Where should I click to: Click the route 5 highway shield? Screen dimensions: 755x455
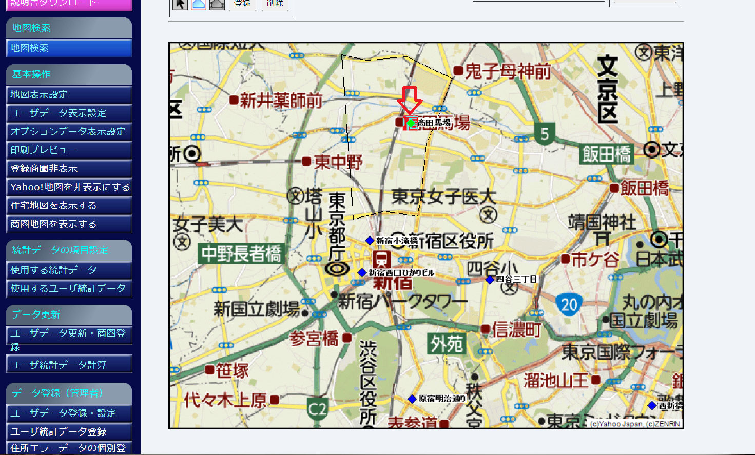(545, 133)
